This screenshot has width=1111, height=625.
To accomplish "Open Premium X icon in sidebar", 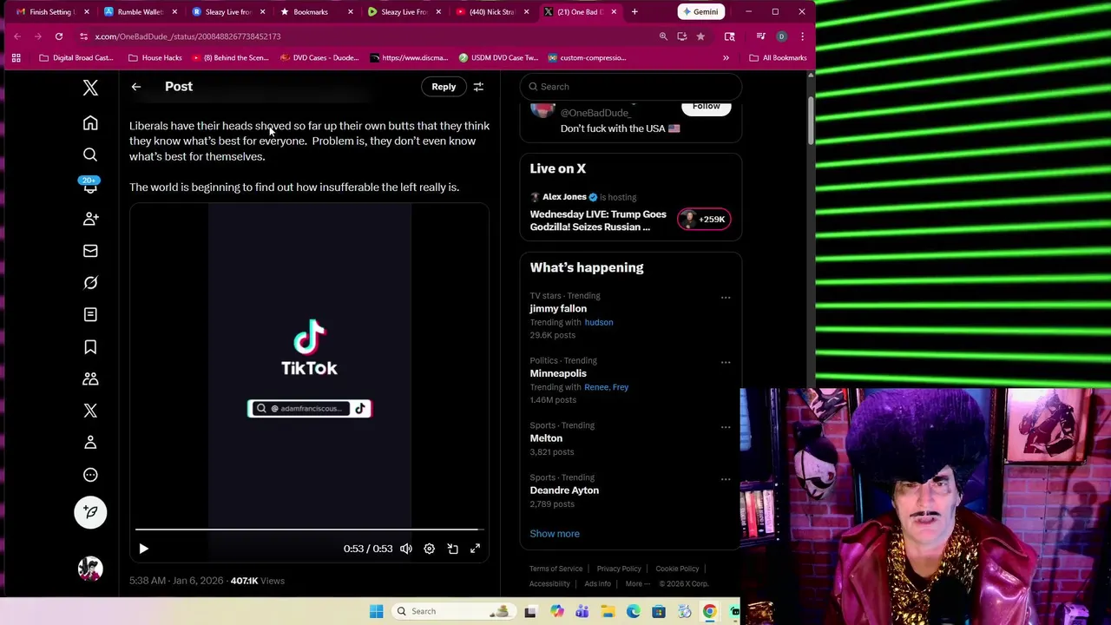I will click(x=90, y=411).
